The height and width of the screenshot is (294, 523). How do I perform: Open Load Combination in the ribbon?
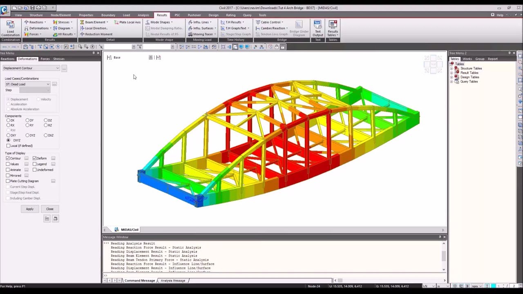(11, 28)
